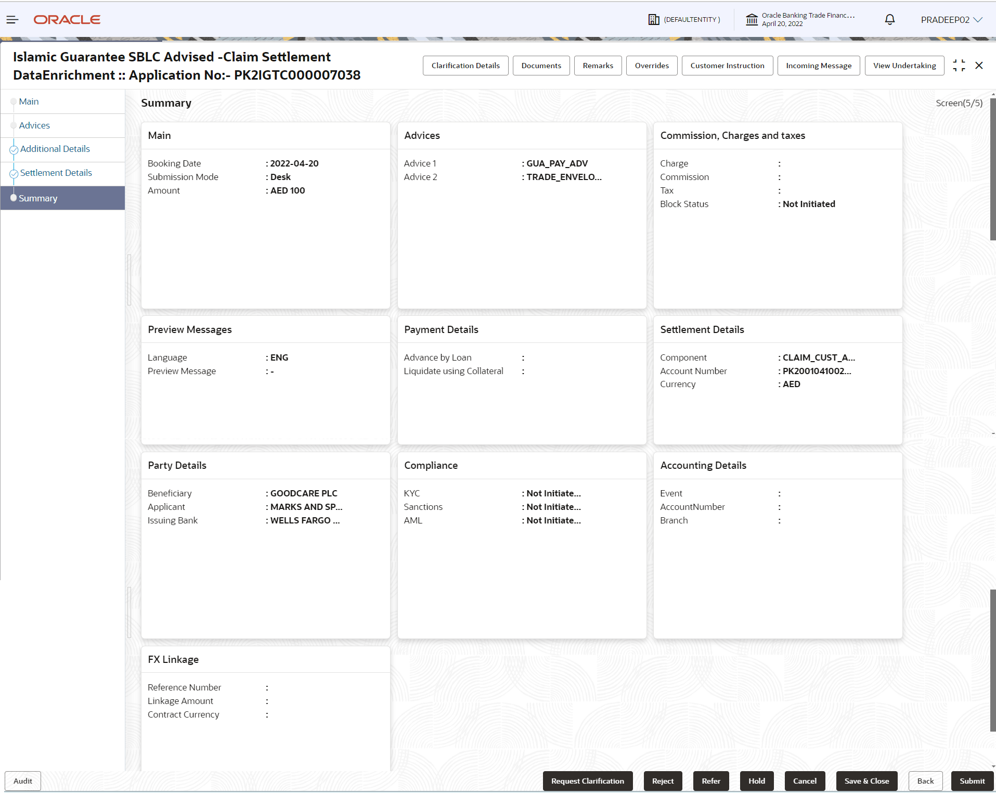Screen dimensions: 996x793
Task: Click the Summary step bullet icon
Action: tap(14, 198)
